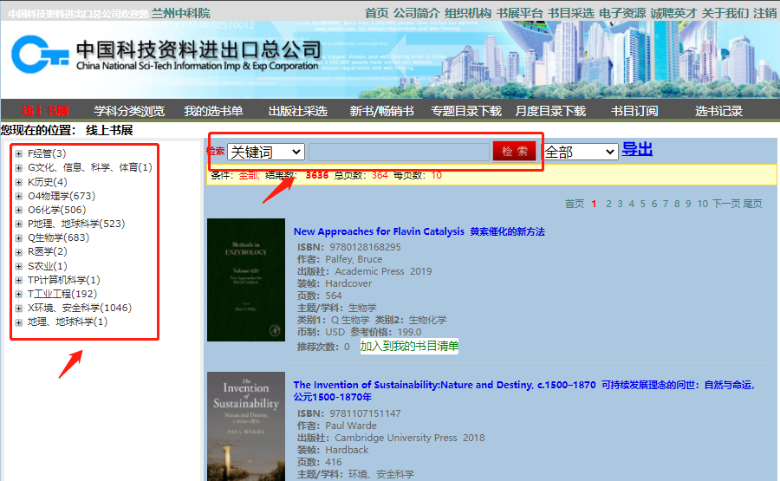Open the 专题目录下载 menu tab

tap(466, 111)
